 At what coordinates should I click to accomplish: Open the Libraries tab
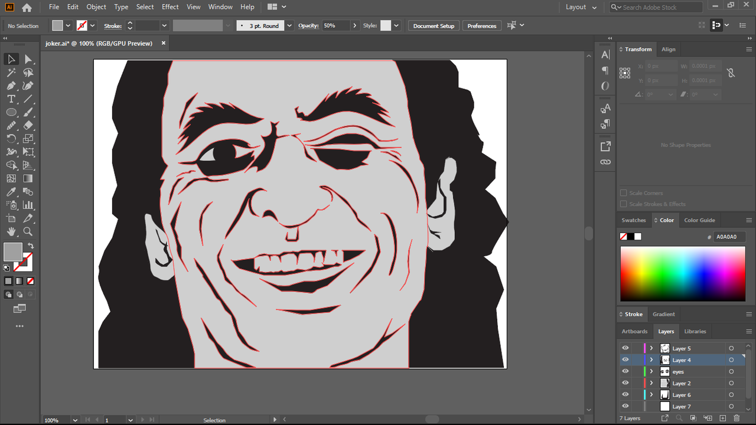695,331
